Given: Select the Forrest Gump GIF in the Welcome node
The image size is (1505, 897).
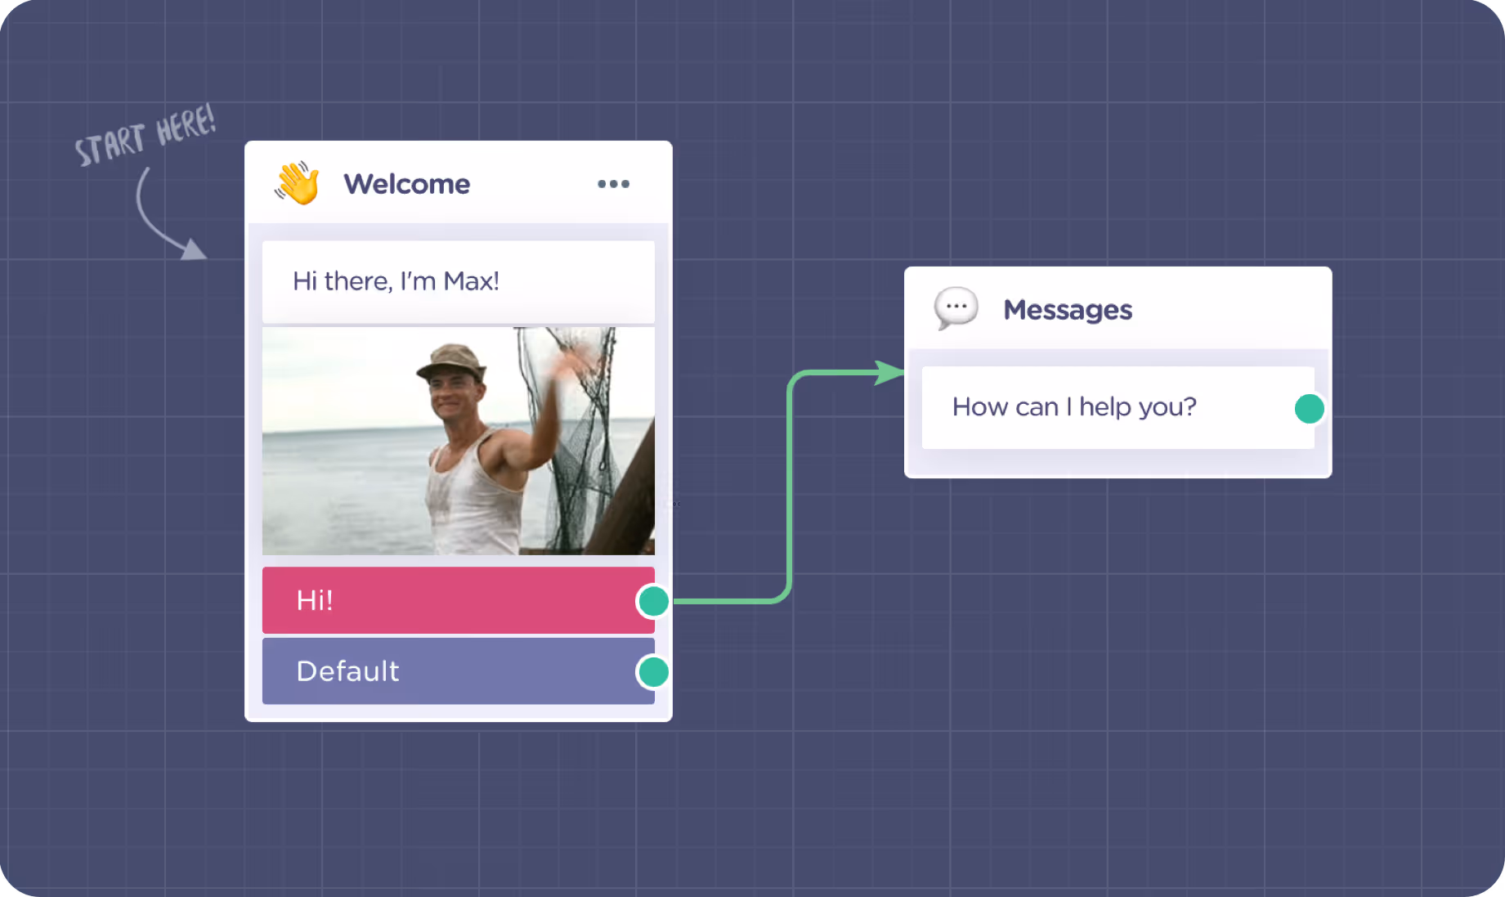Looking at the screenshot, I should 458,442.
